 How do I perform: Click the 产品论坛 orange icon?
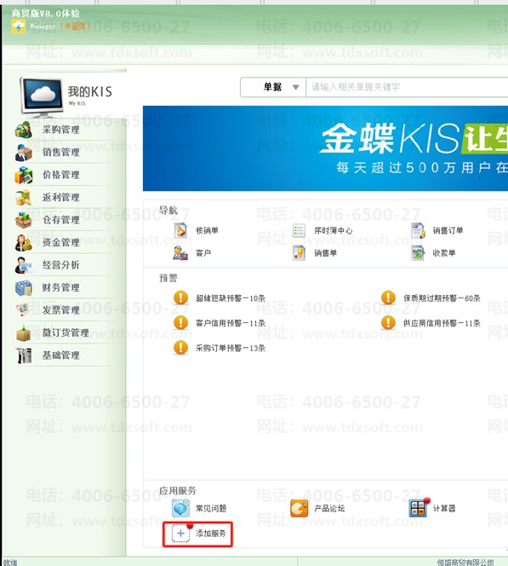299,508
